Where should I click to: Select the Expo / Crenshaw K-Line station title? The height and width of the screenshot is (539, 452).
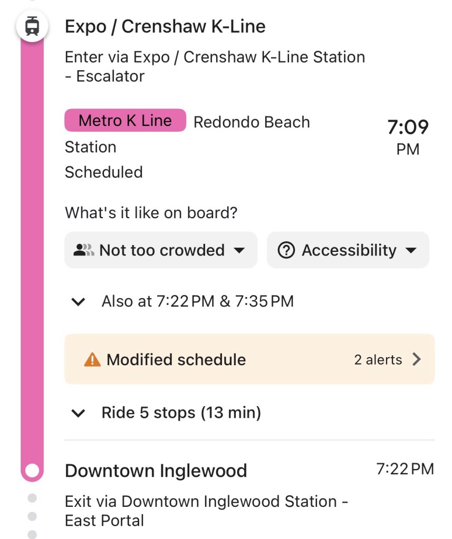pos(165,27)
